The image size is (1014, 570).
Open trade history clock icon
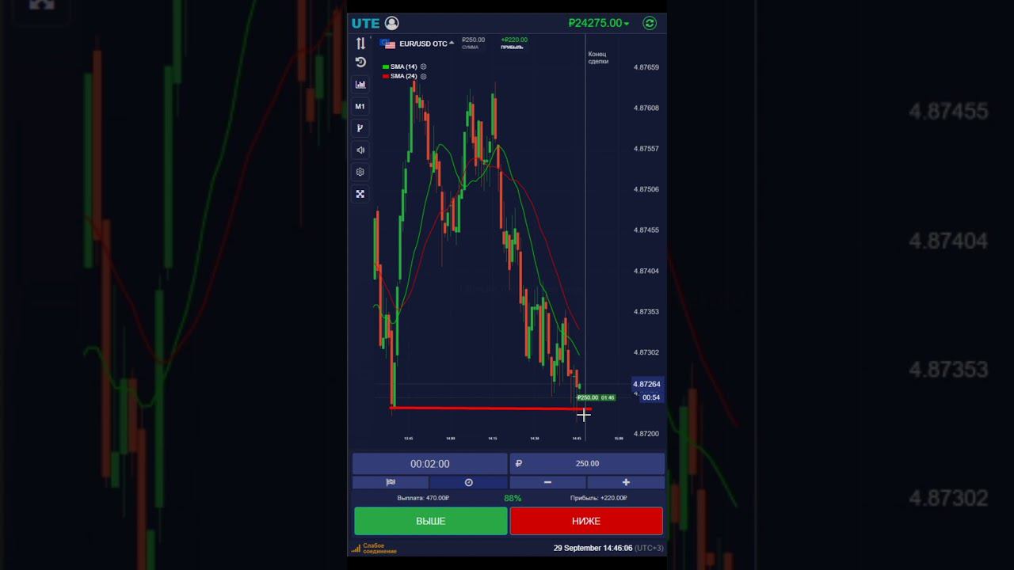point(360,62)
